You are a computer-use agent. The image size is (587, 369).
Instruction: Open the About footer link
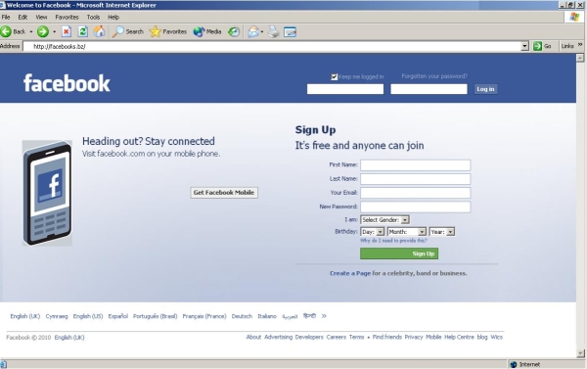pos(253,337)
